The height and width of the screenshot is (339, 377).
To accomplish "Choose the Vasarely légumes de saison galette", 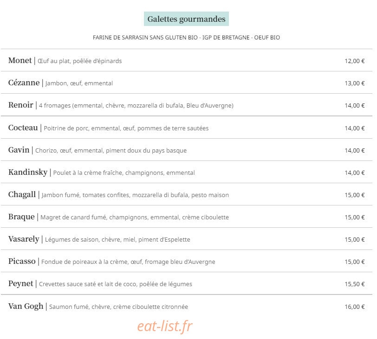I will tap(187, 239).
